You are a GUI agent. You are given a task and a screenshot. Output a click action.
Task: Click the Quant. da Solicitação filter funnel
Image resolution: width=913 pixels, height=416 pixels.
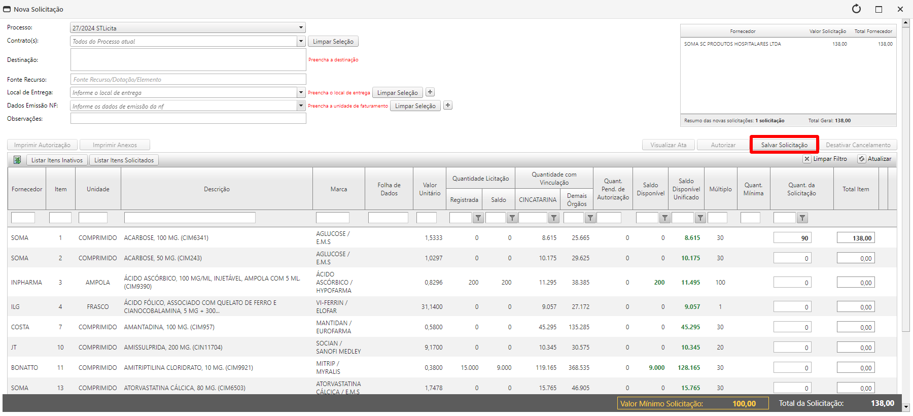pos(802,218)
